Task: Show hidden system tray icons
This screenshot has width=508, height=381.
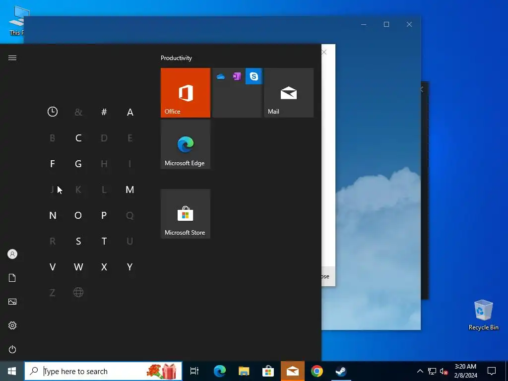Action: coord(420,371)
